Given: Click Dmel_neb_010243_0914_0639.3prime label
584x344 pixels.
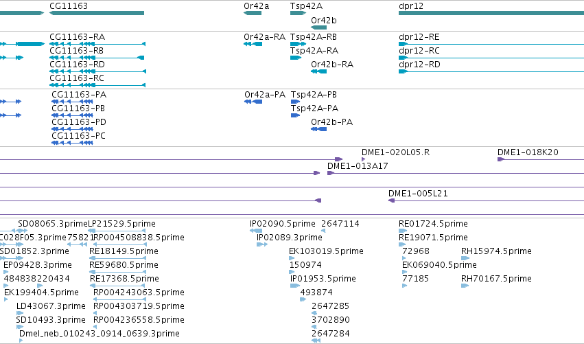Looking at the screenshot, I should pyautogui.click(x=100, y=334).
